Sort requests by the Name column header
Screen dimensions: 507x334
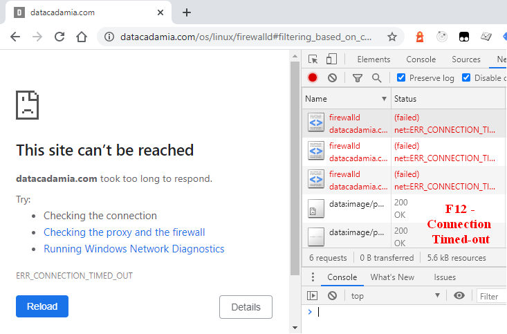(347, 99)
